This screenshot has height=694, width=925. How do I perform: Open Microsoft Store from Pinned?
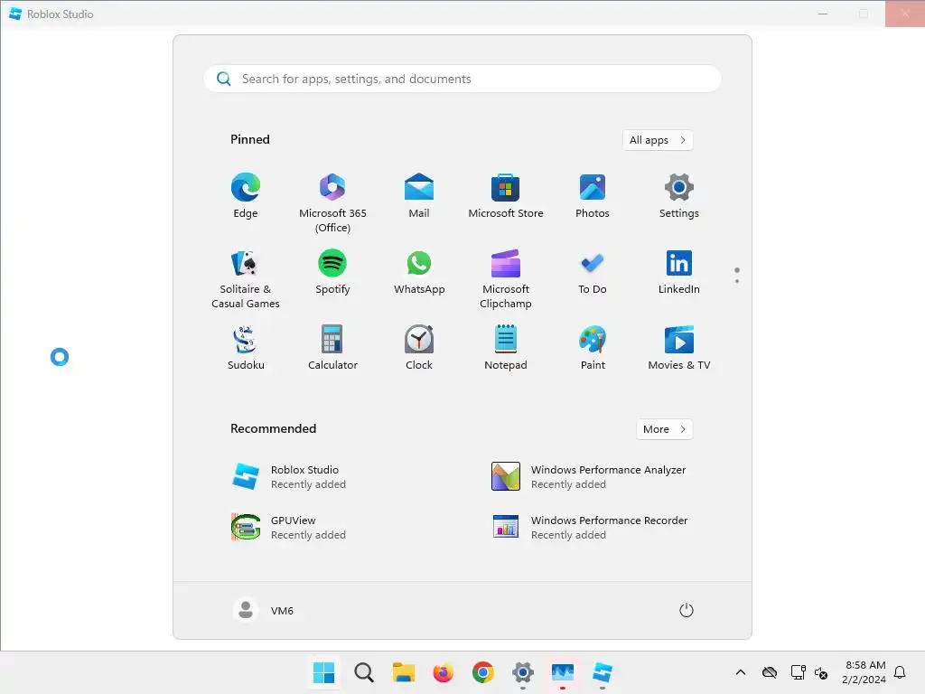(x=506, y=197)
